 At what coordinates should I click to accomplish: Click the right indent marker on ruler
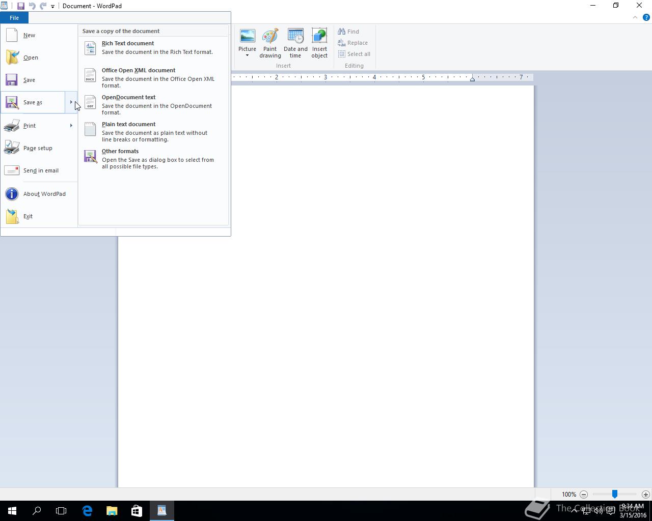point(472,79)
